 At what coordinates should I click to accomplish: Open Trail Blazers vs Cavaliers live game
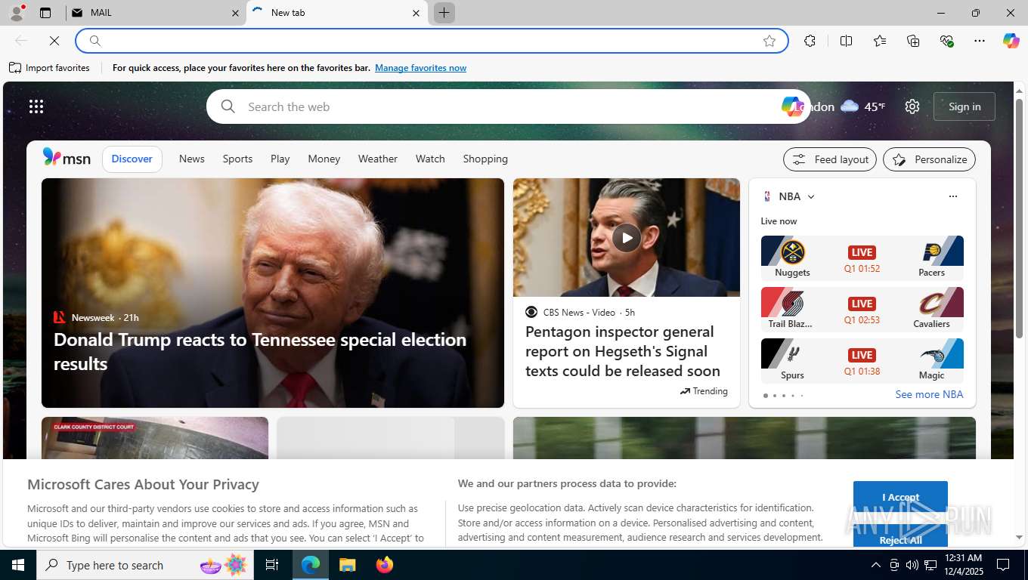tap(862, 308)
